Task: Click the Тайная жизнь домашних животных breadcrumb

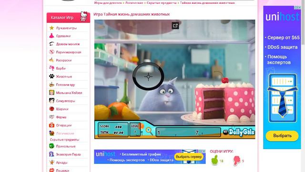Action: (x=207, y=3)
